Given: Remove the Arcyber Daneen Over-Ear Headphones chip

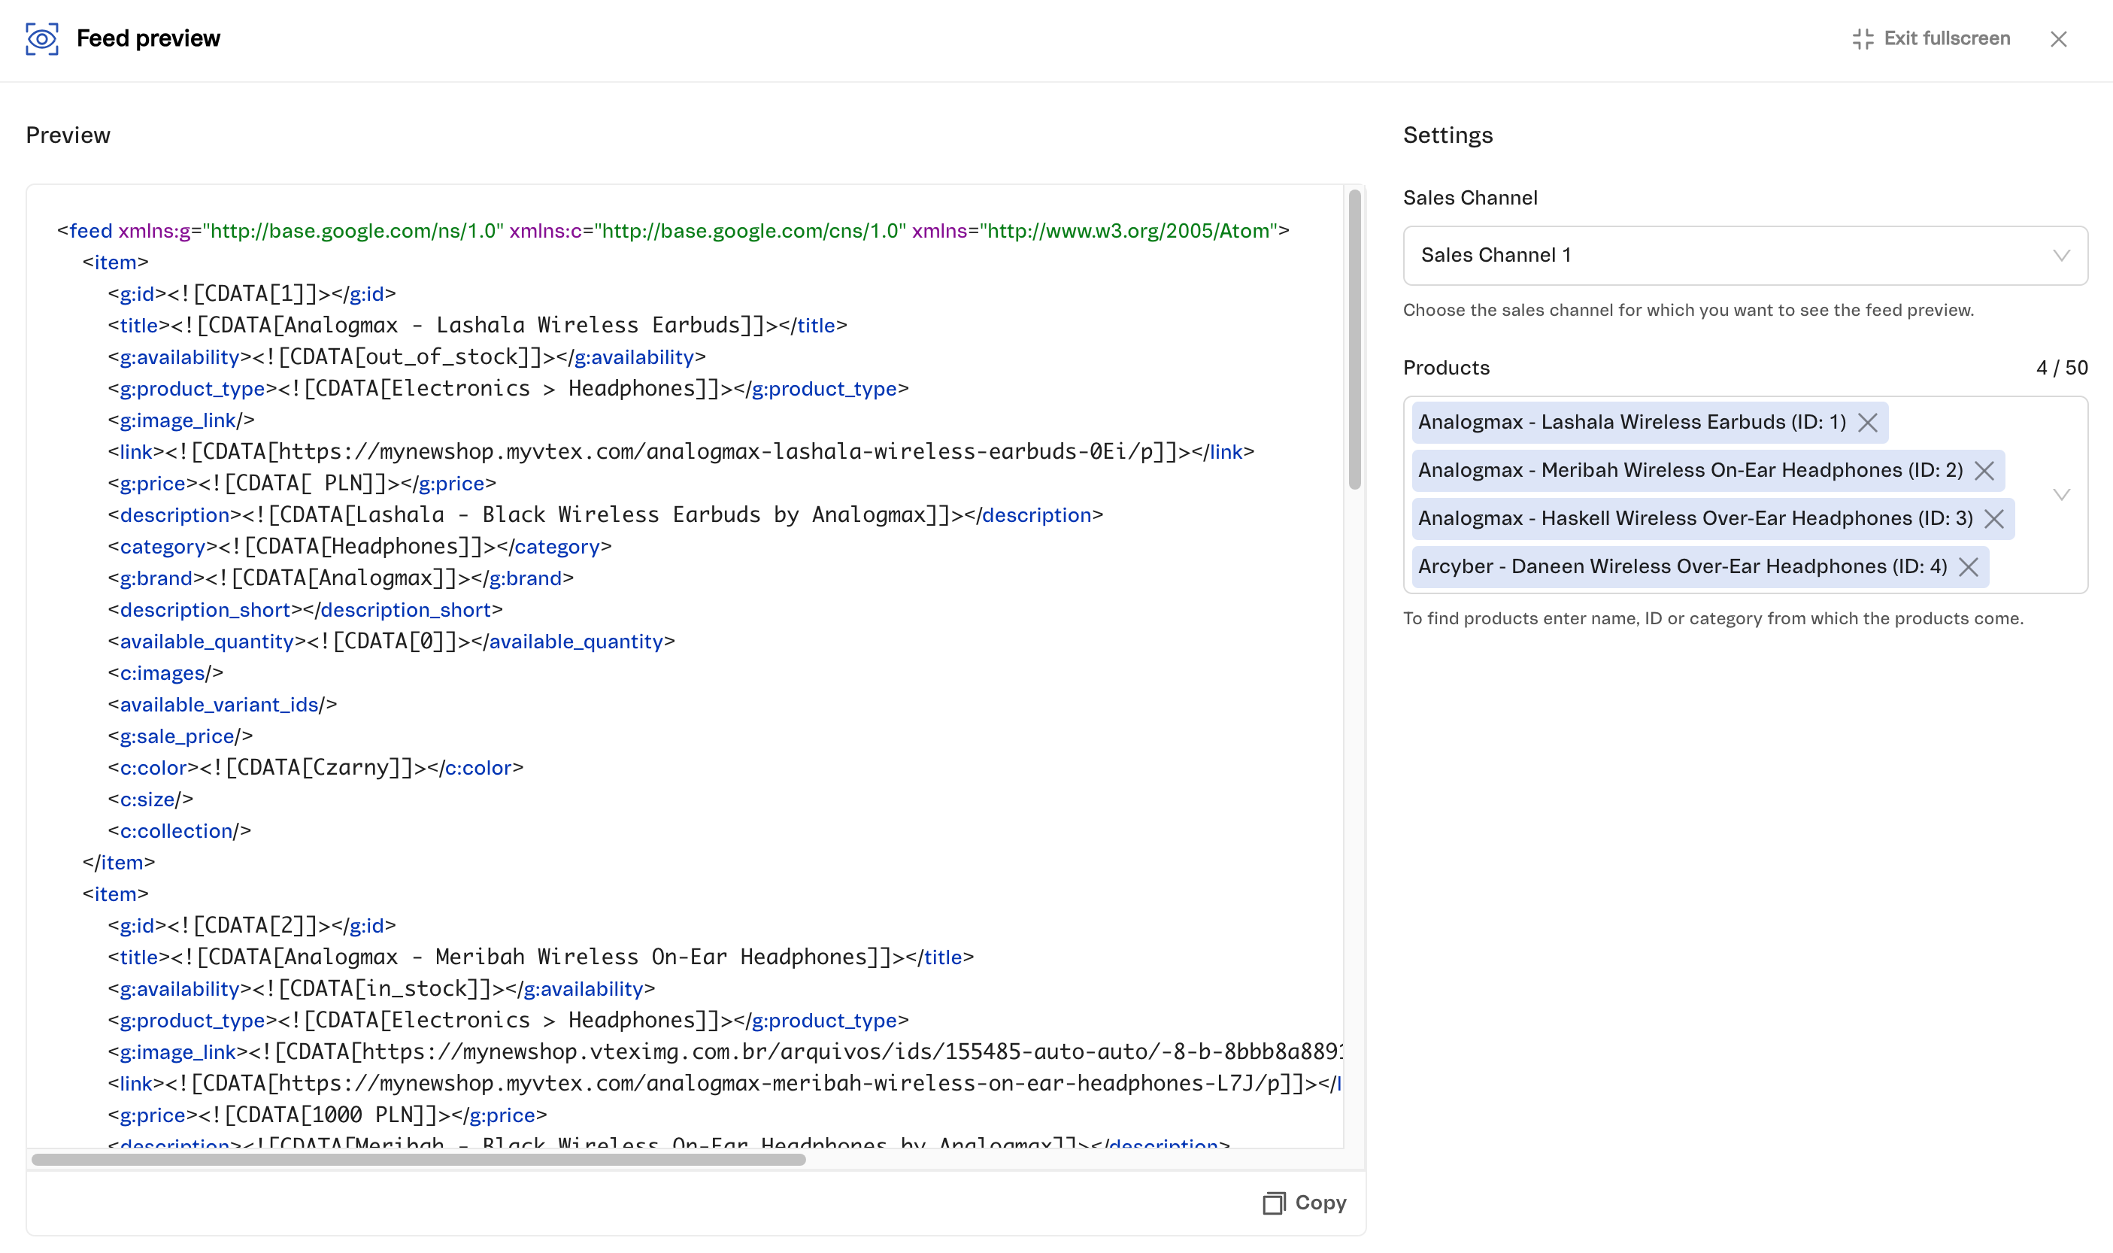Looking at the screenshot, I should click(x=1969, y=566).
